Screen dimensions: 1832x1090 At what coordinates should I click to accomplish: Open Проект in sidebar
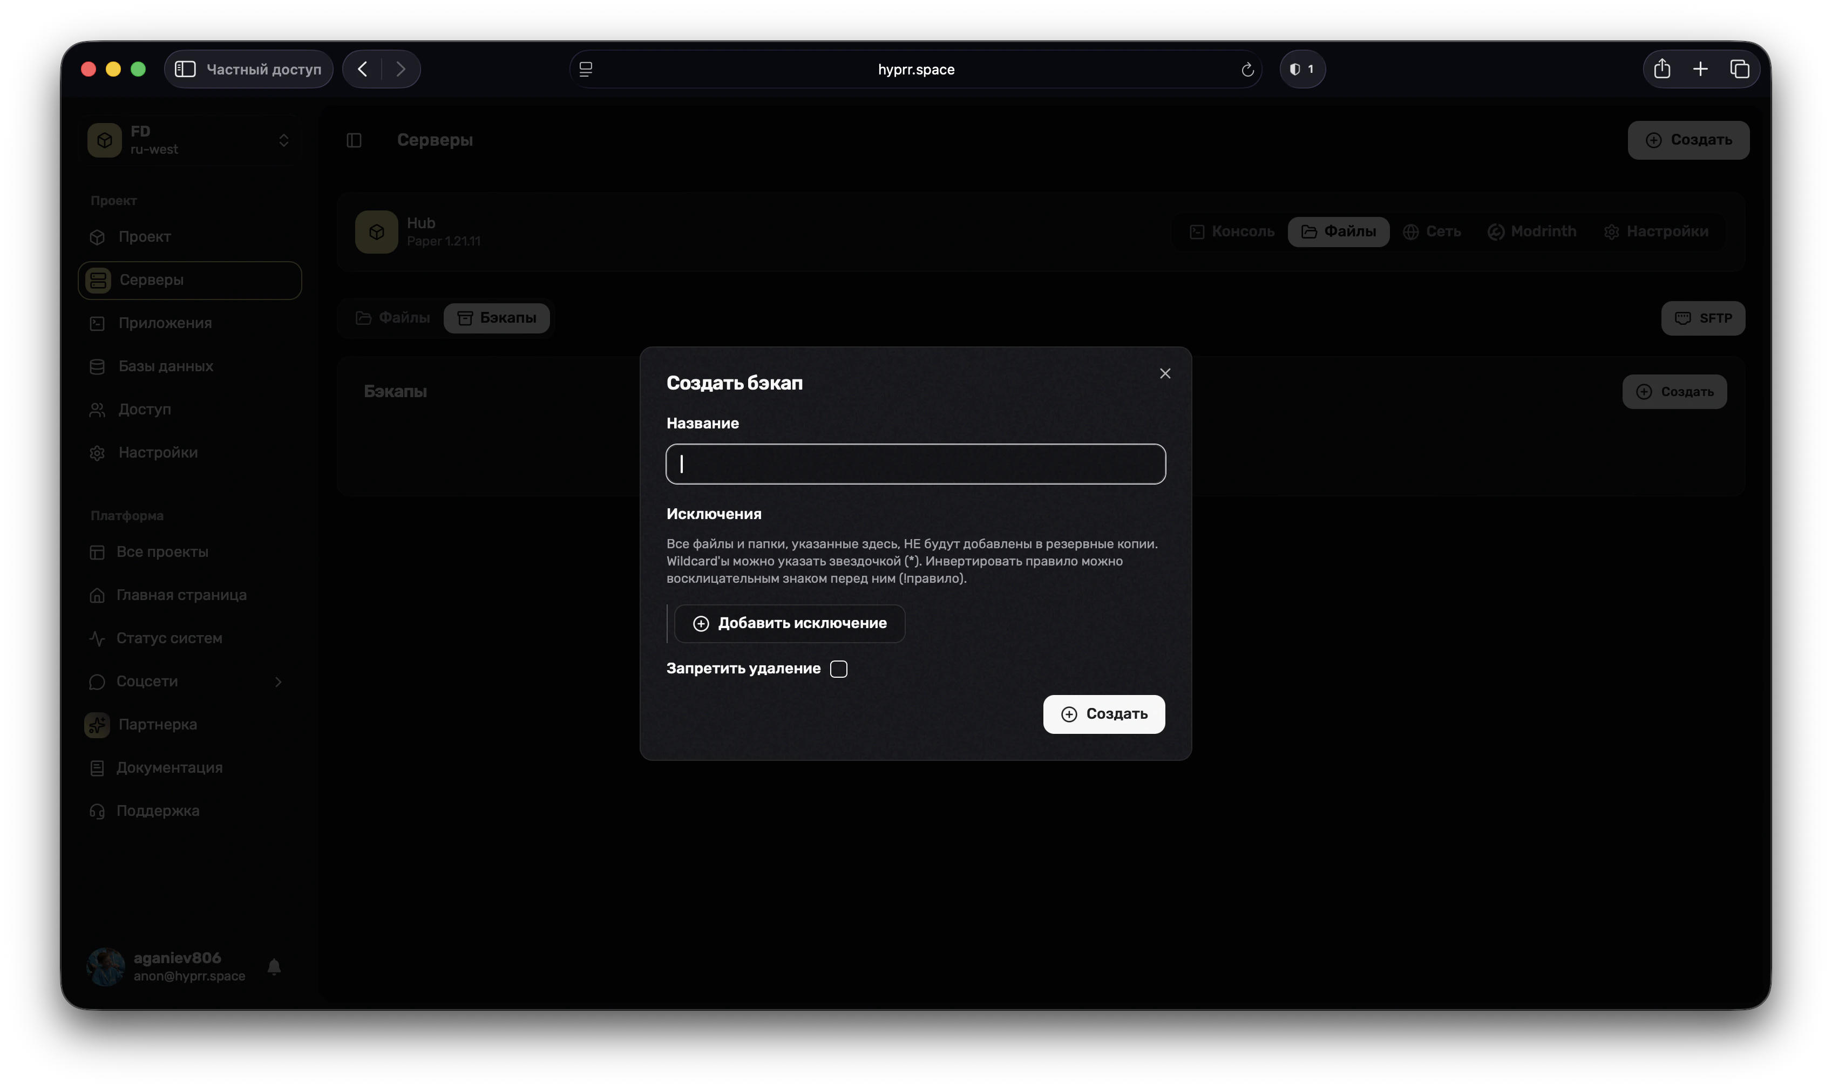[189, 236]
